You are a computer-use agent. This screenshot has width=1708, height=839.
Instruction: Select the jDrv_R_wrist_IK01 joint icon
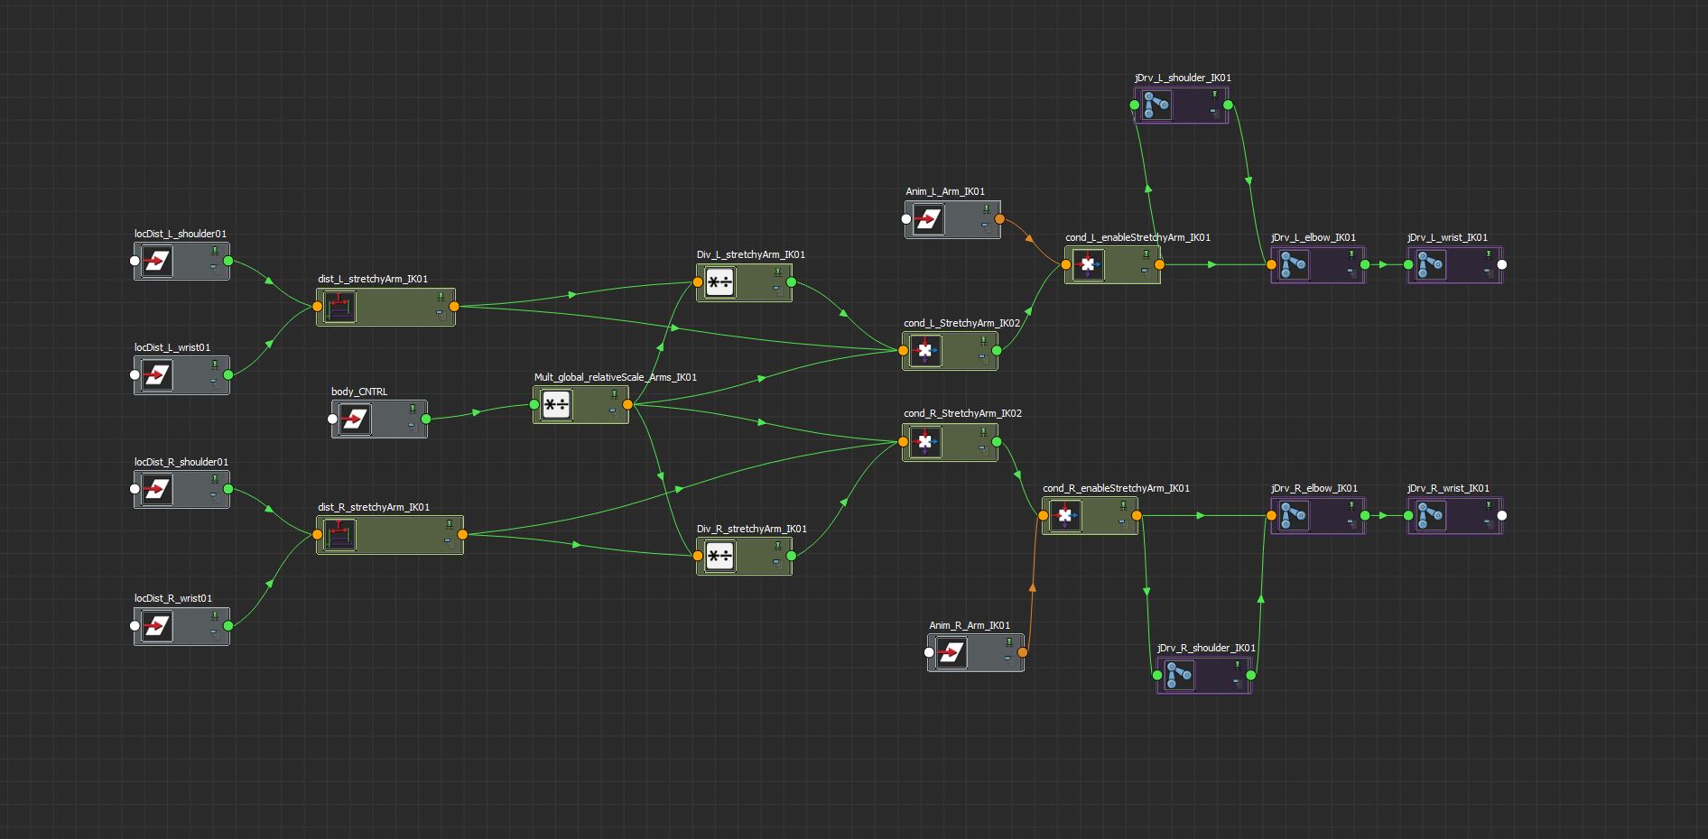[1430, 516]
